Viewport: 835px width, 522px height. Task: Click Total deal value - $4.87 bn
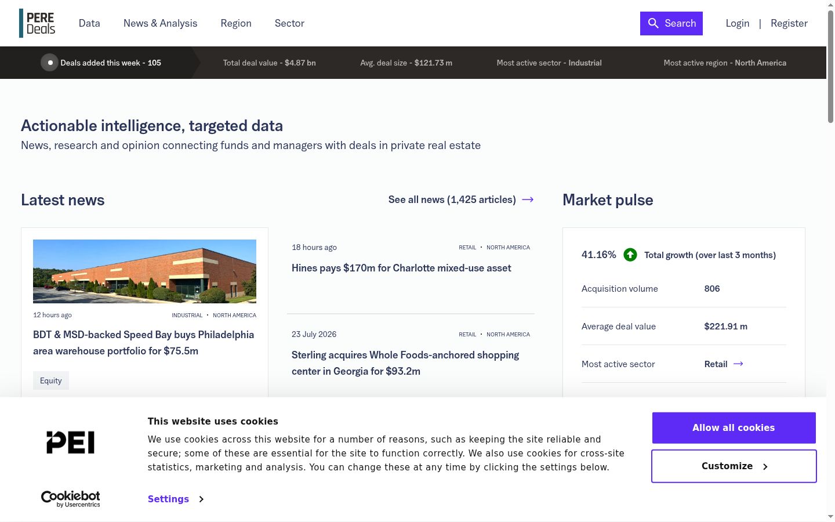[270, 63]
